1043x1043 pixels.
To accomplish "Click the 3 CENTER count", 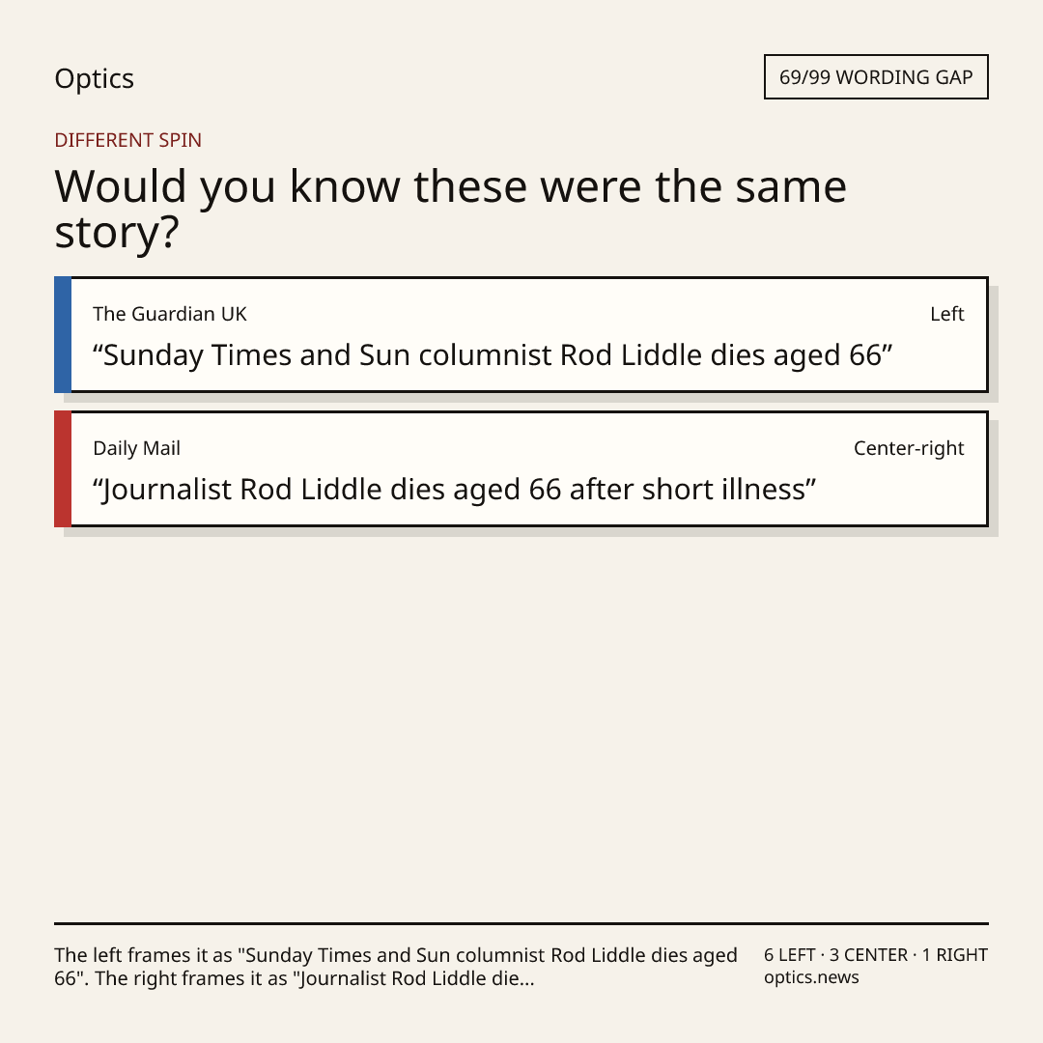I will pyautogui.click(x=868, y=955).
